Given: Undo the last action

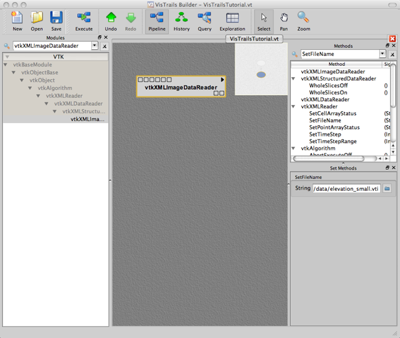Looking at the screenshot, I should pos(111,21).
